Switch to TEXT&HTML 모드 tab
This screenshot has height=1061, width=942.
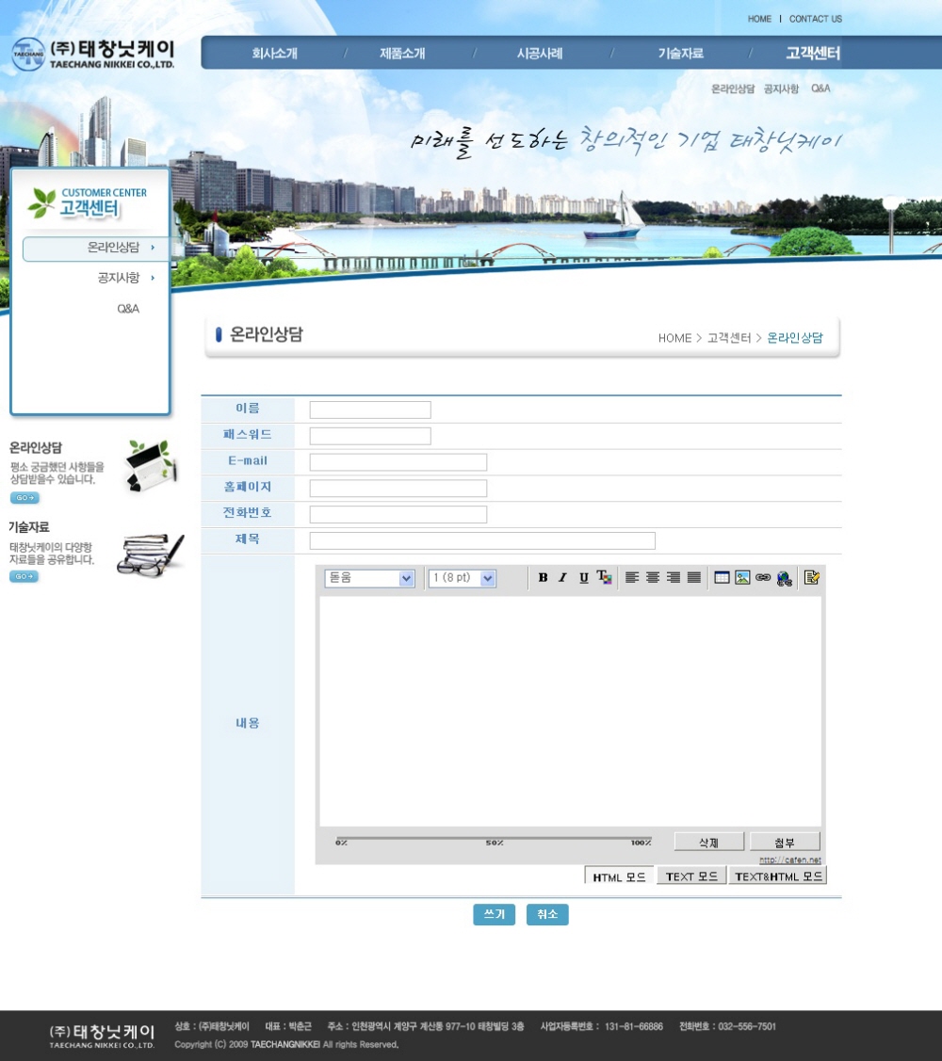tap(778, 876)
